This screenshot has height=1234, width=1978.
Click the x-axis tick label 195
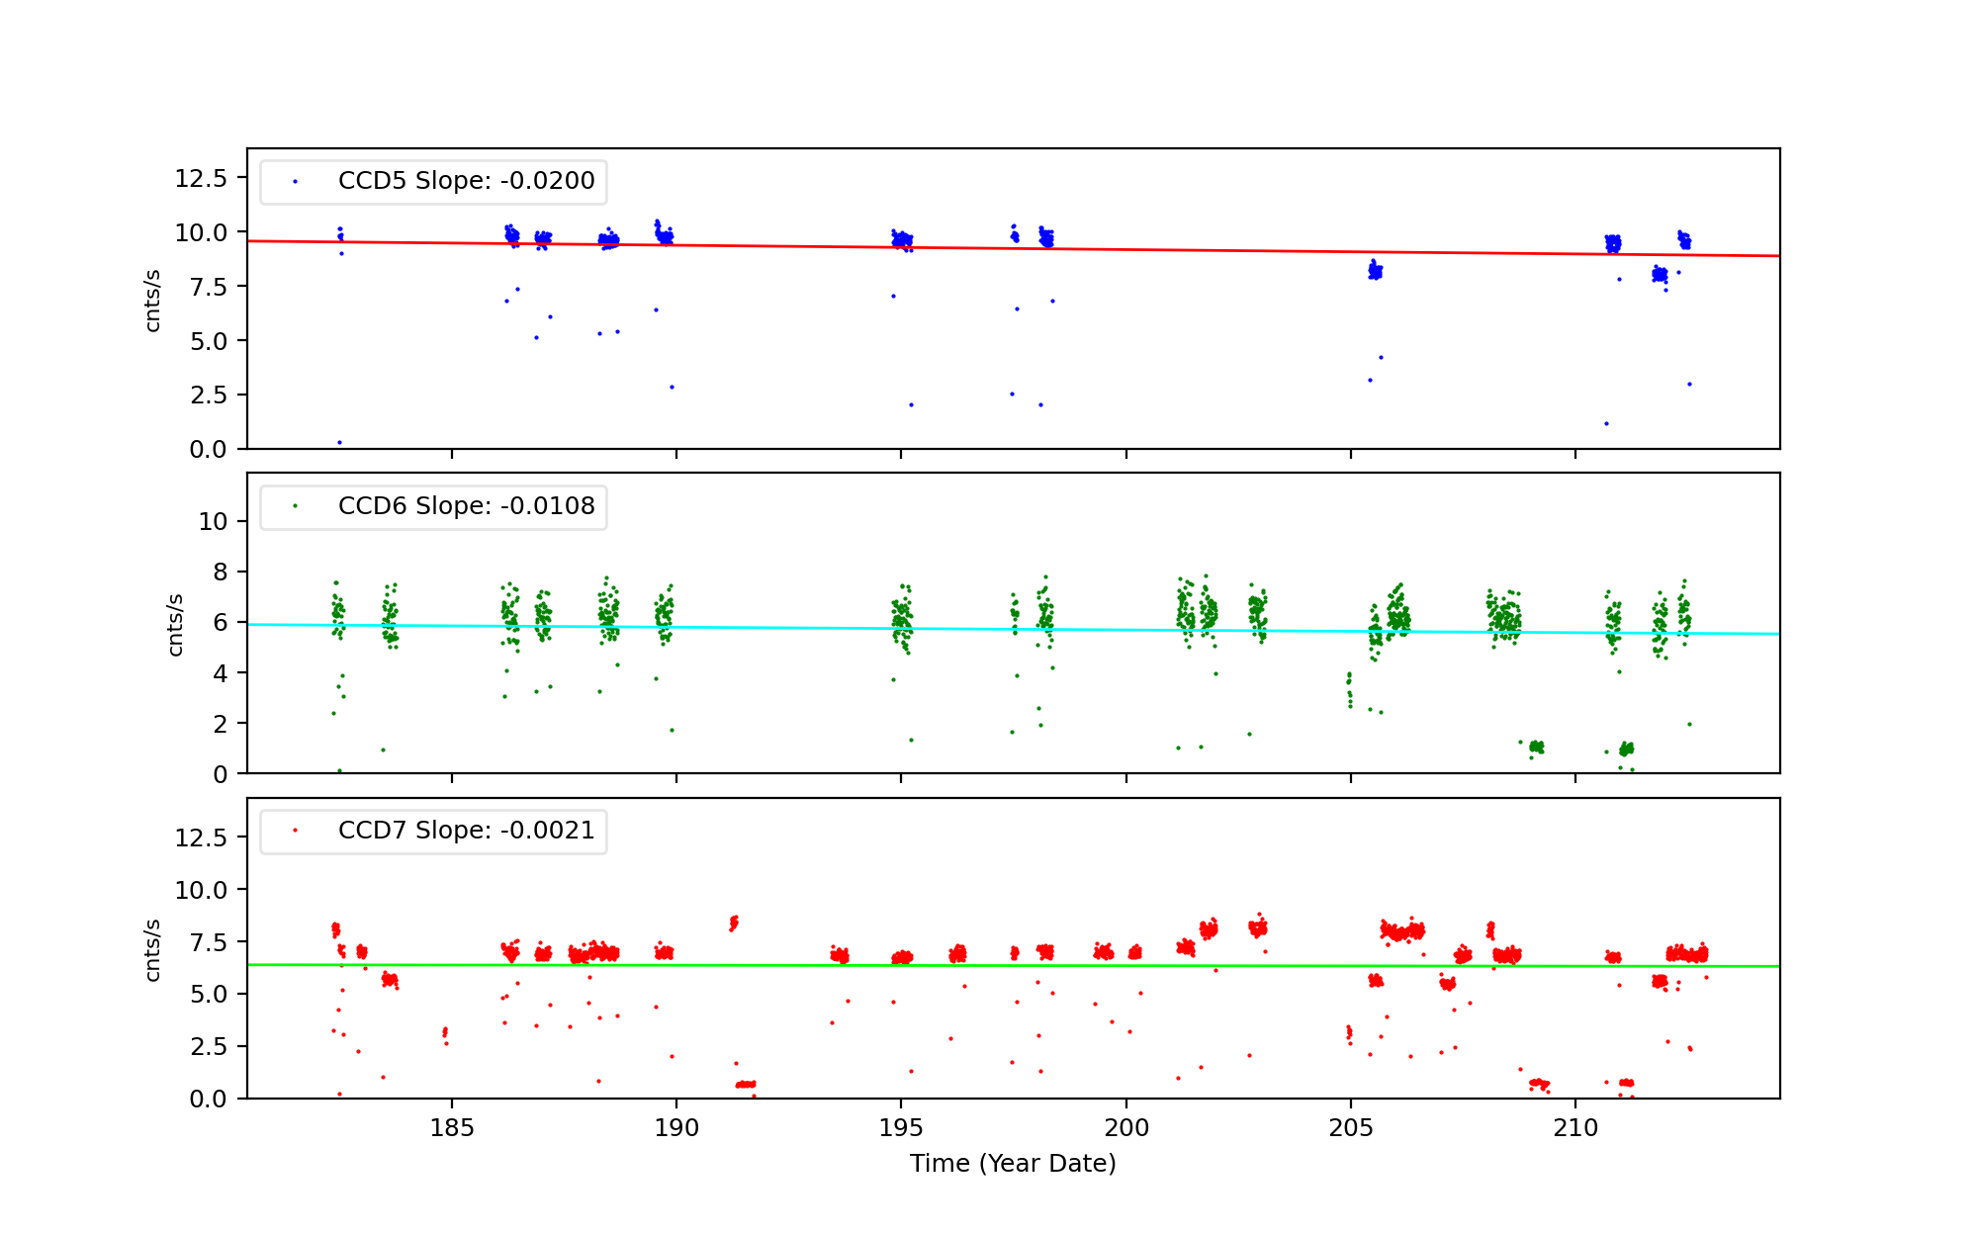click(x=901, y=1128)
